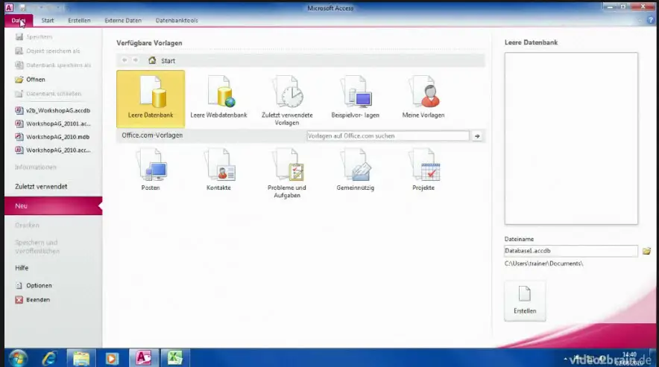This screenshot has height=367, width=659.
Task: Click Informationen in backstage menu
Action: [36, 167]
